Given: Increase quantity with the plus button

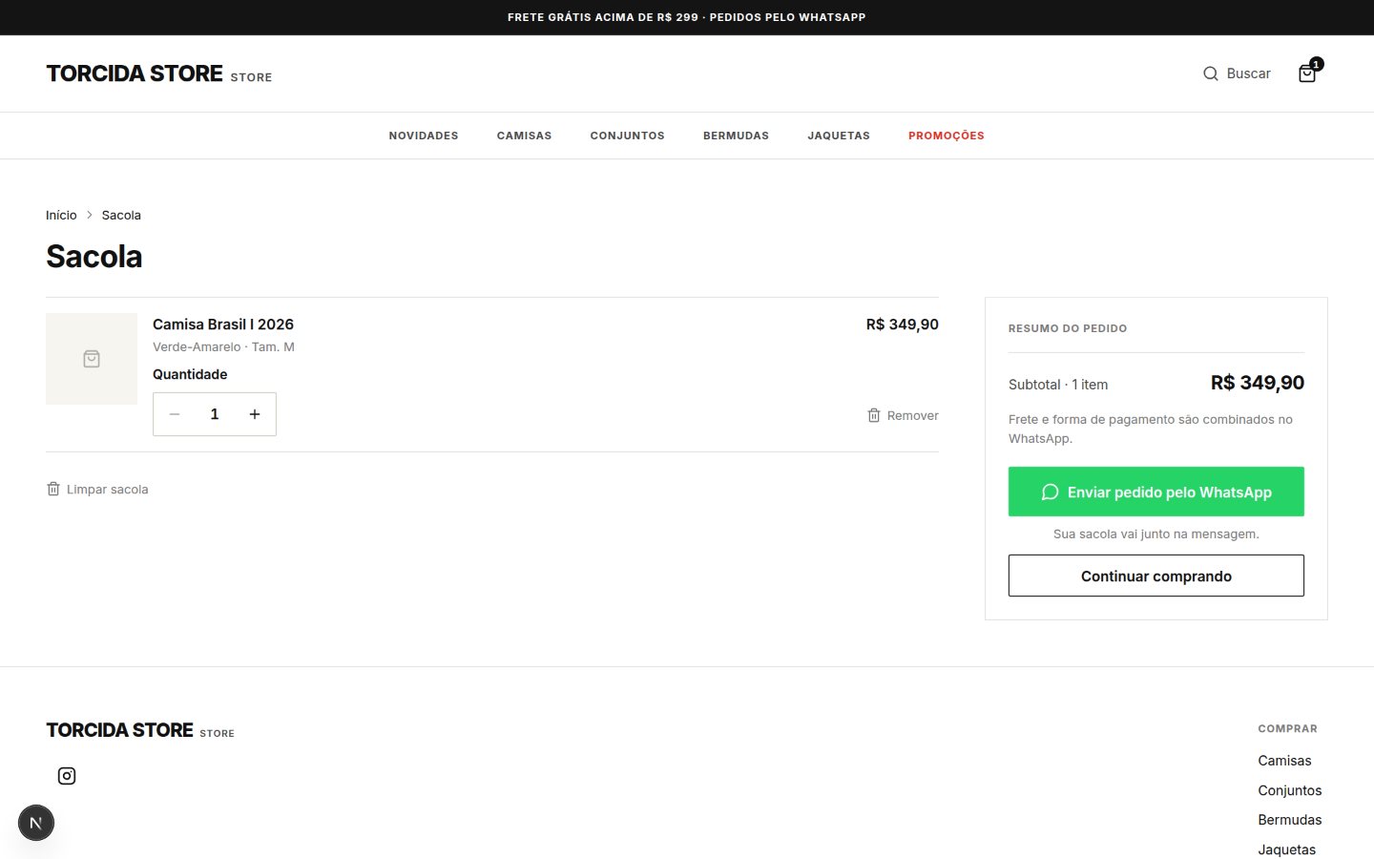Looking at the screenshot, I should point(255,414).
